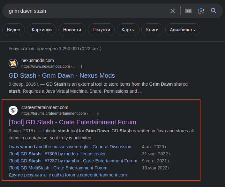Open GD Stash #7237 by mamba link
This screenshot has width=225, height=187.
[x=73, y=161]
